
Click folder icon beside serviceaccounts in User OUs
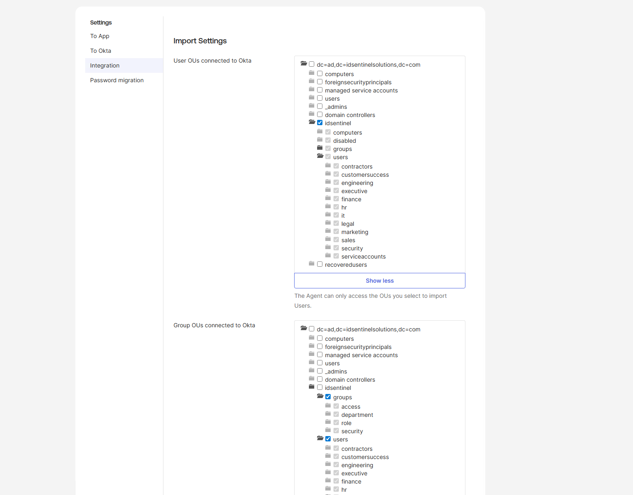click(328, 256)
